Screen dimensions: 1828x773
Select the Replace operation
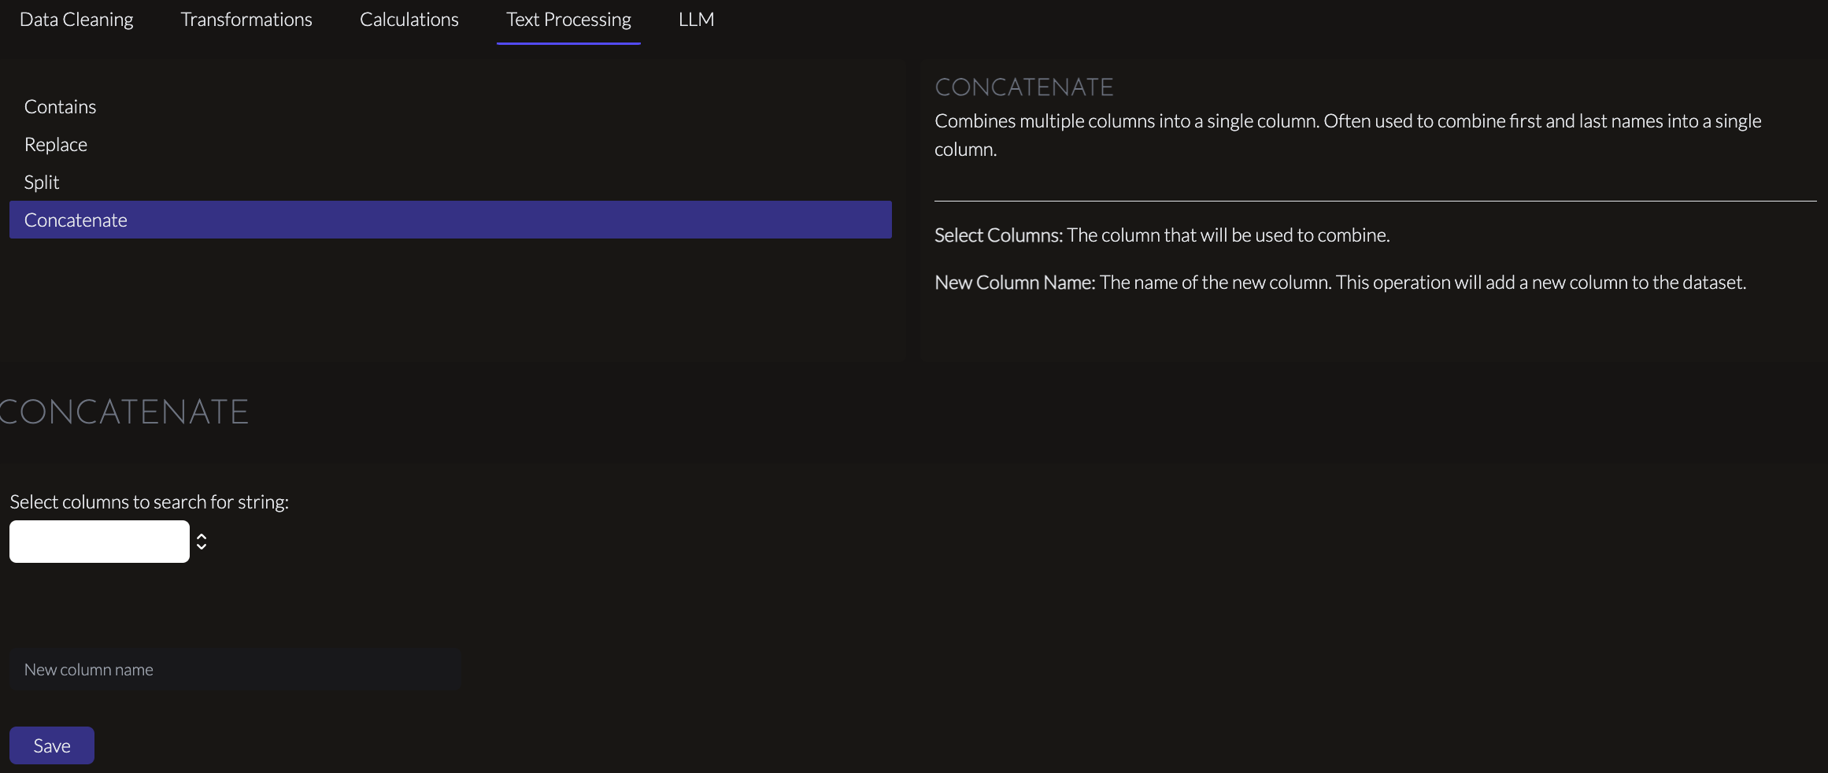pos(450,144)
